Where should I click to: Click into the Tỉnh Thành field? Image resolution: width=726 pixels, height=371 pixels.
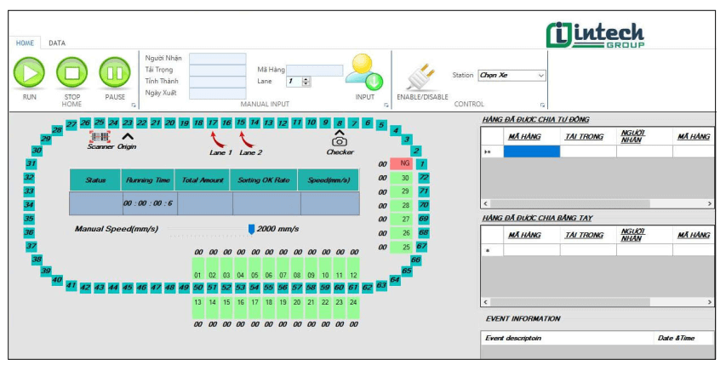[x=218, y=82]
